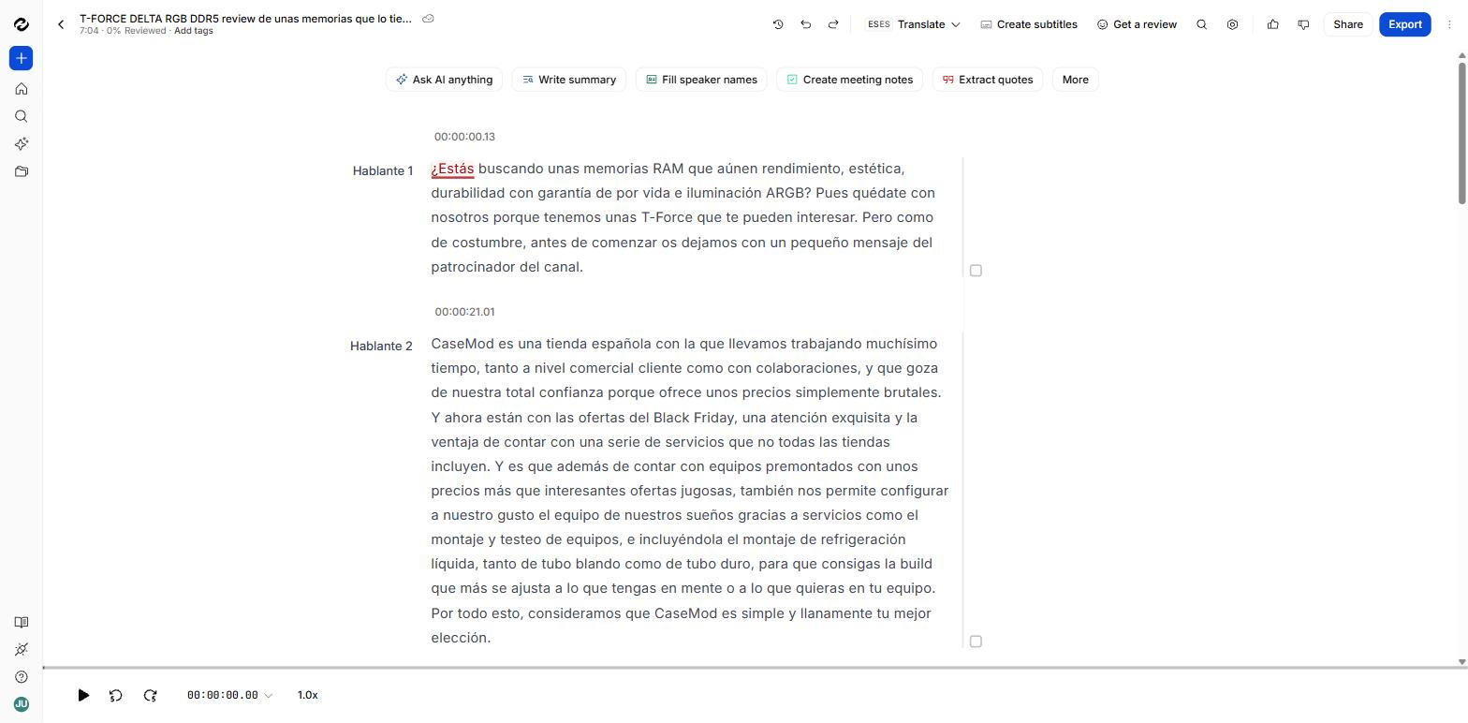Open the help question mark icon

pos(21,676)
